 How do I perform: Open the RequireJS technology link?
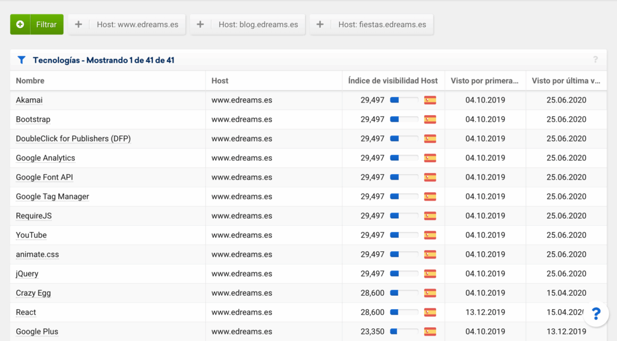click(34, 216)
